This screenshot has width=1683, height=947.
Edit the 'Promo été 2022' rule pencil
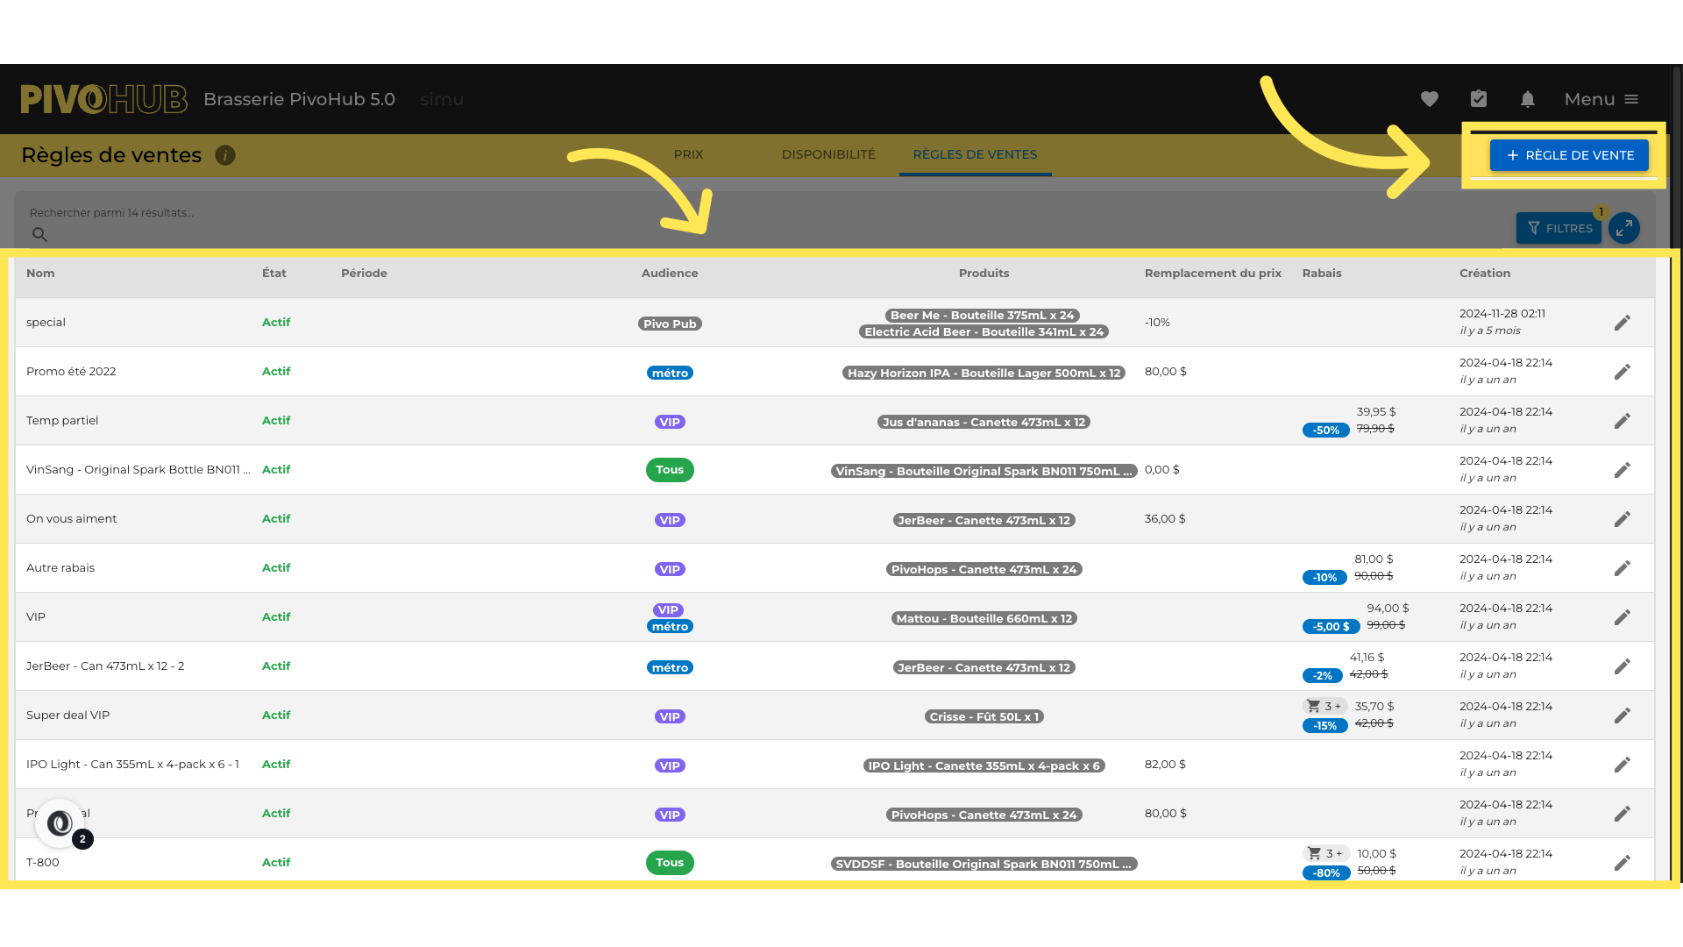(x=1623, y=372)
